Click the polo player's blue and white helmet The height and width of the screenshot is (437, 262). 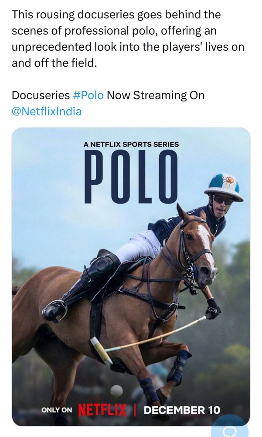coord(224,186)
